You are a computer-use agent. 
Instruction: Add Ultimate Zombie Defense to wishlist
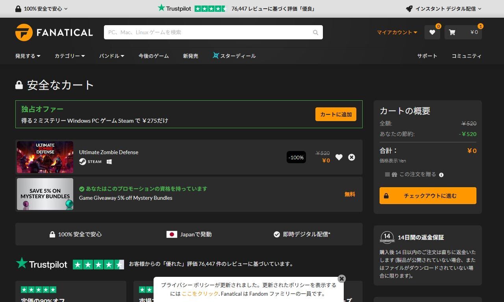(x=339, y=157)
